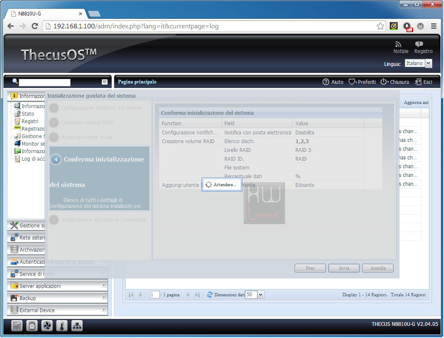444x338 pixels.
Task: Bookmark the page with star icon
Action: click(380, 26)
